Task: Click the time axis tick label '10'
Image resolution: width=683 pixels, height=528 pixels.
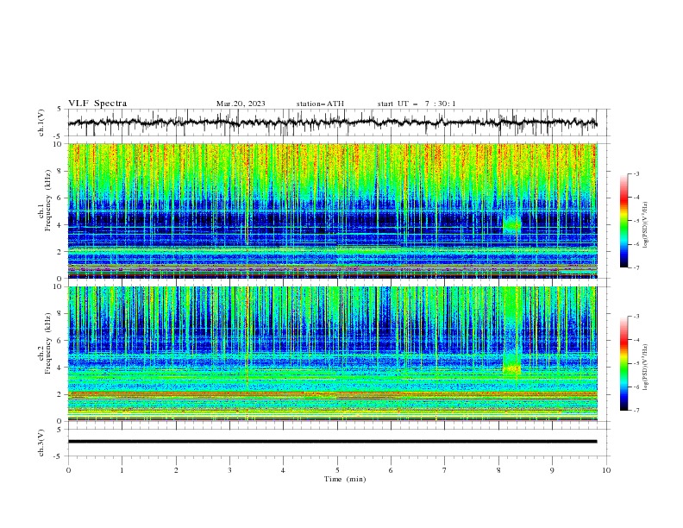Action: tap(606, 470)
